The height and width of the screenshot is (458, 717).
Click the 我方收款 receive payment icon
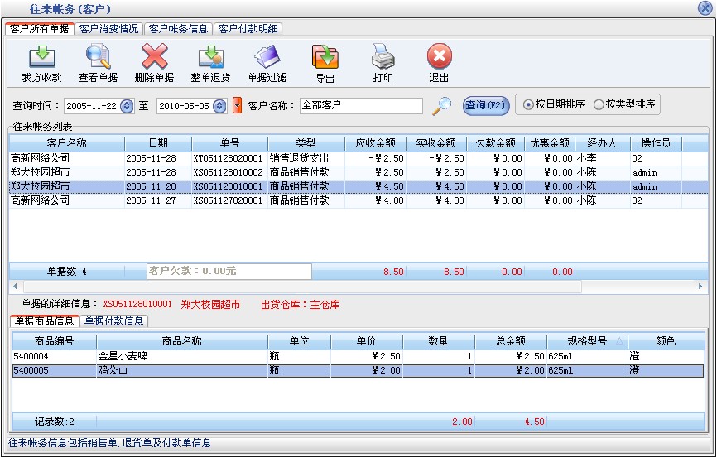tap(41, 58)
